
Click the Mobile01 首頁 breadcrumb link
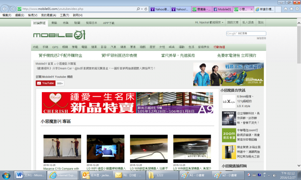44,64
